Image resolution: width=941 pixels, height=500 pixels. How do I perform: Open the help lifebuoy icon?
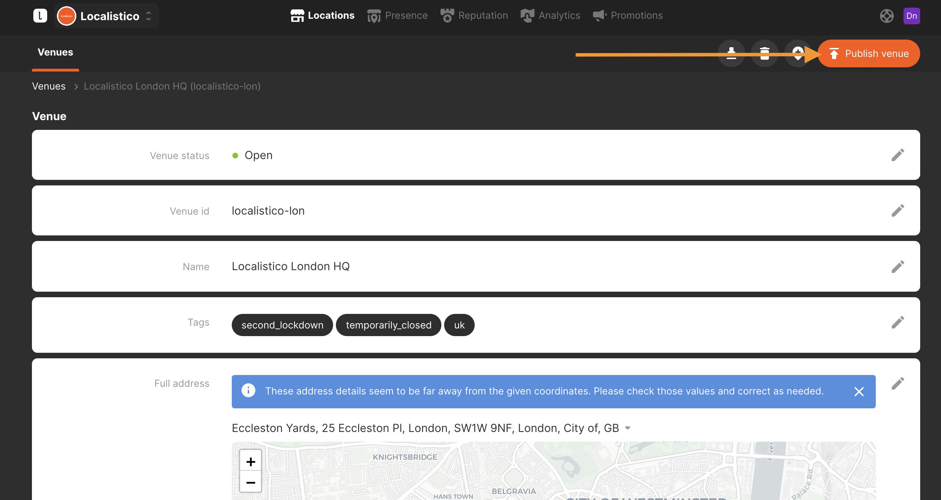886,16
